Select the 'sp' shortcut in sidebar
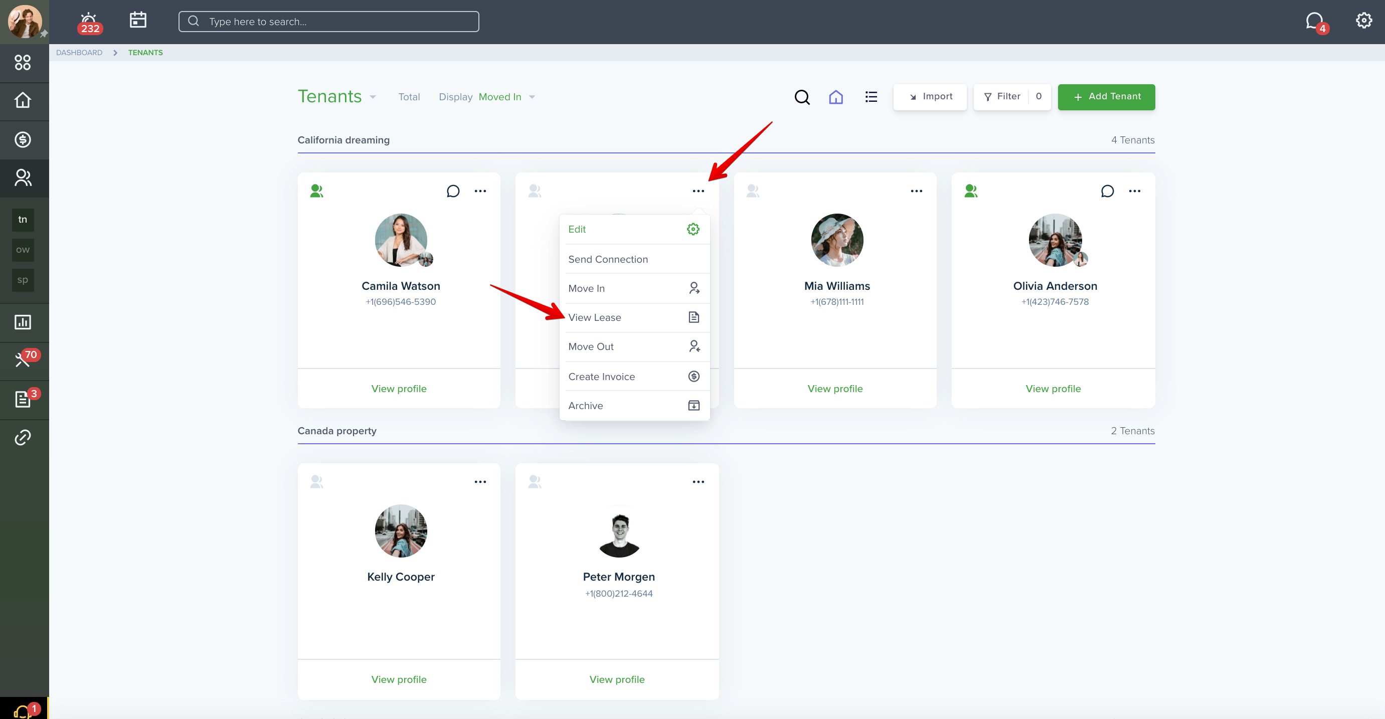1385x719 pixels. pos(23,280)
